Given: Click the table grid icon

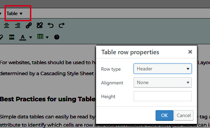Looking at the screenshot, I should click(40, 36).
